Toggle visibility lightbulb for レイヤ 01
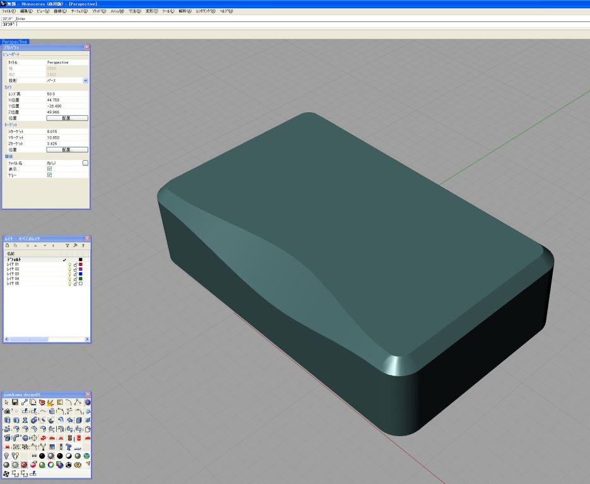 [69, 264]
